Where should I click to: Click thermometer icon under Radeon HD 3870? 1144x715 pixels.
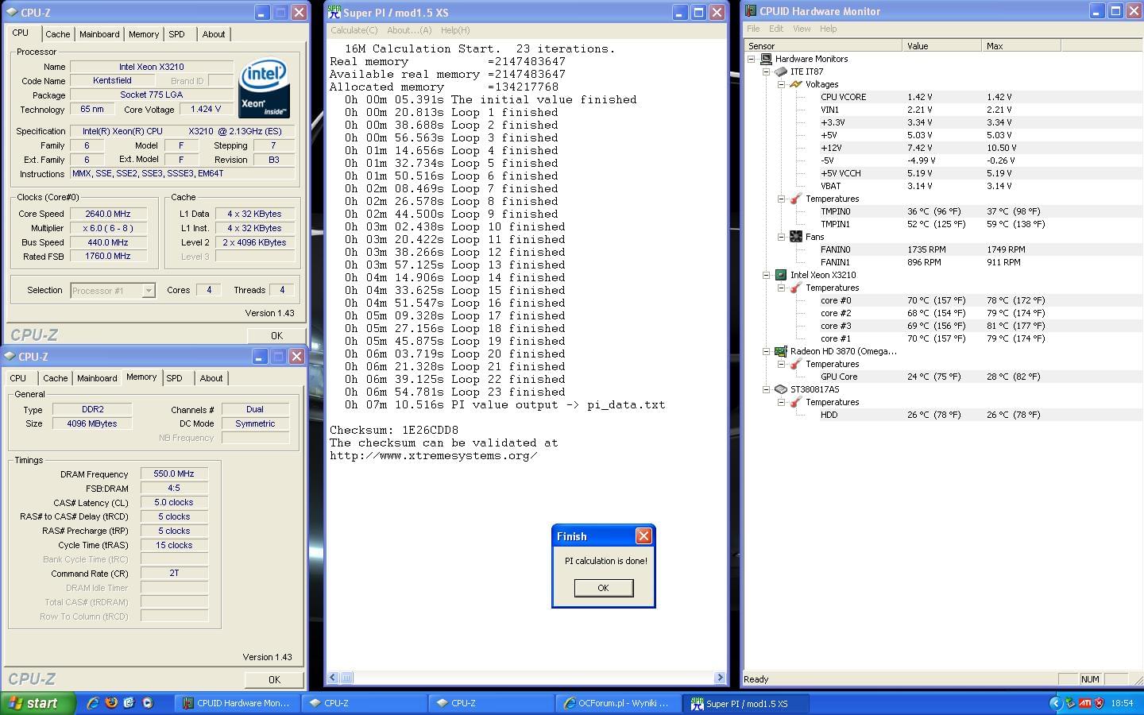click(796, 364)
